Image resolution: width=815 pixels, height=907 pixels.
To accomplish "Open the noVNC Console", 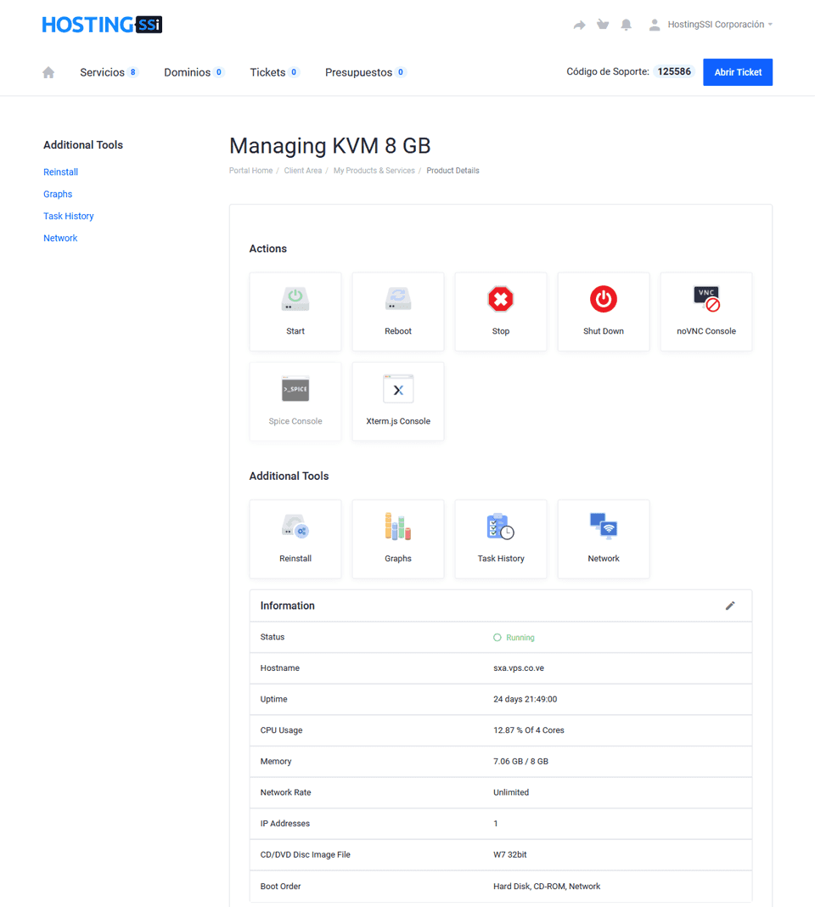I will pos(706,300).
